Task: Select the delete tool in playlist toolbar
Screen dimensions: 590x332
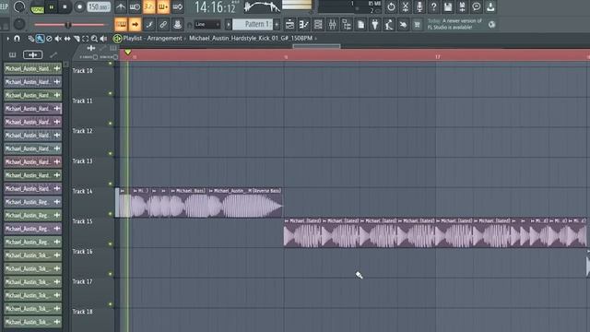Action: (x=49, y=39)
